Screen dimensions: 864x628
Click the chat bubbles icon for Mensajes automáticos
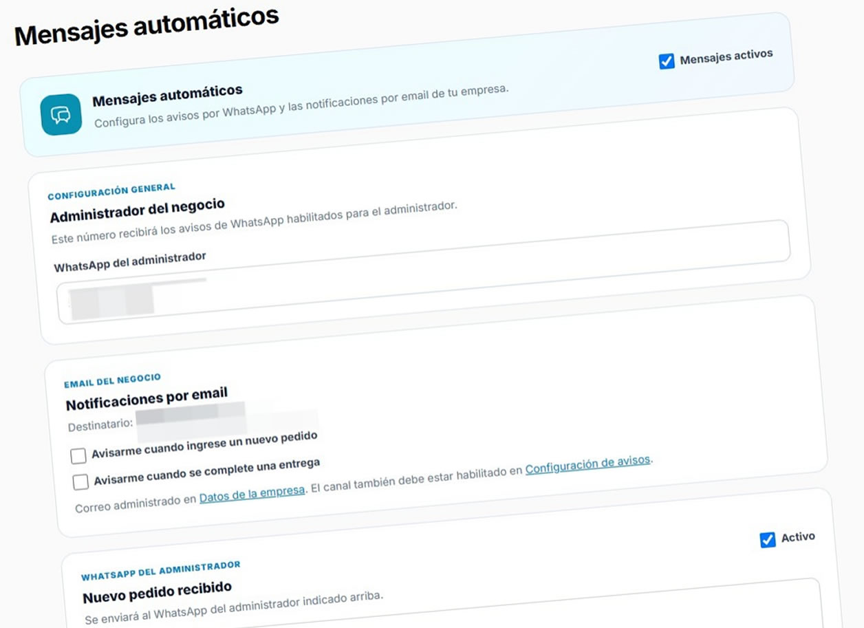coord(61,114)
